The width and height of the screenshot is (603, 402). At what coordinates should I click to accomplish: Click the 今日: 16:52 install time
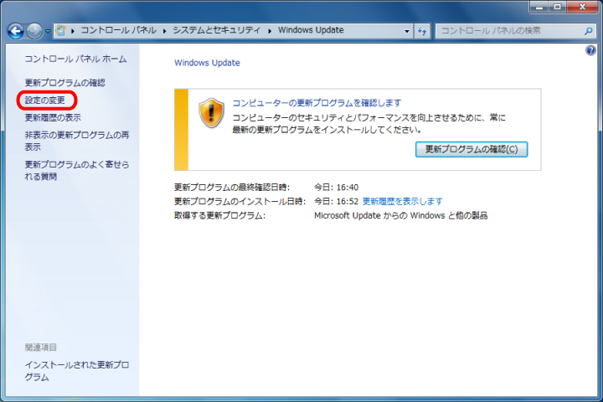point(337,202)
